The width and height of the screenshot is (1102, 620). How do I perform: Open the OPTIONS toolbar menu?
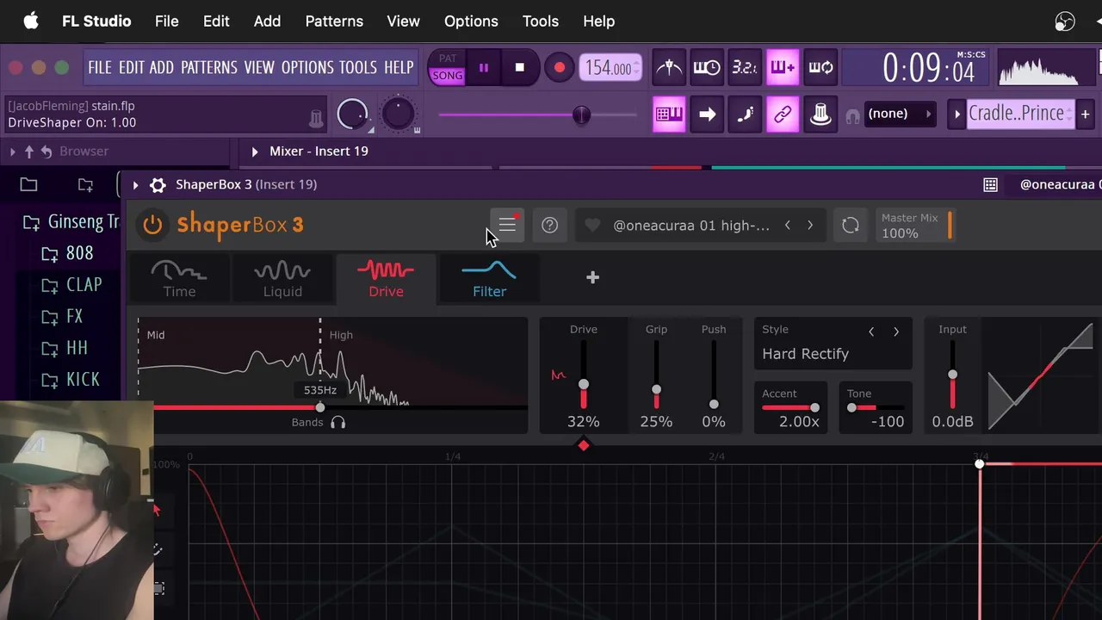[307, 67]
